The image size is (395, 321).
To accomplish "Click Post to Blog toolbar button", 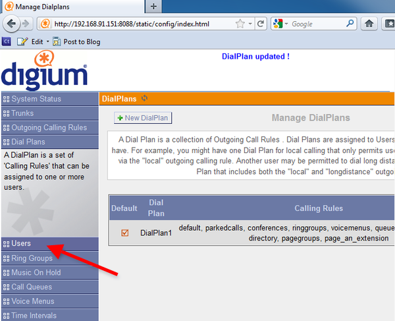I will coord(76,42).
